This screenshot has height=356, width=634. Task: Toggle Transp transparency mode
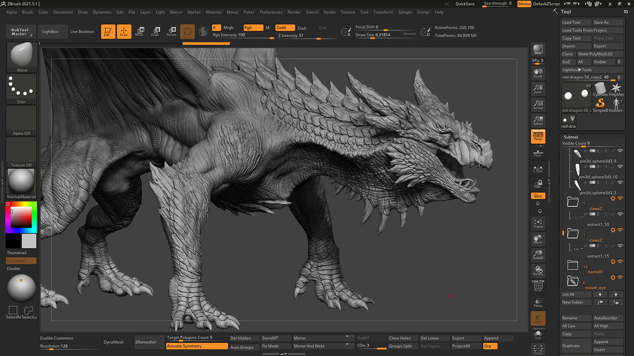[x=538, y=302]
